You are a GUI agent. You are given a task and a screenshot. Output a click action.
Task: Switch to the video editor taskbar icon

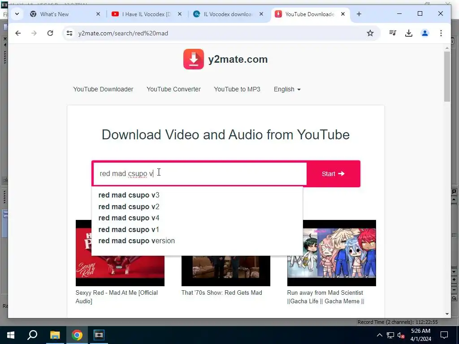click(x=99, y=335)
